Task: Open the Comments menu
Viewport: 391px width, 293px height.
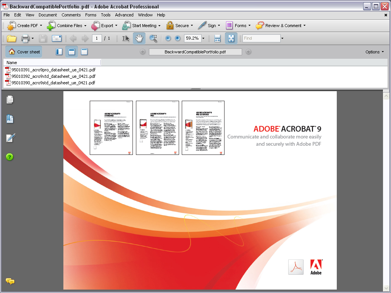Action: (x=71, y=15)
